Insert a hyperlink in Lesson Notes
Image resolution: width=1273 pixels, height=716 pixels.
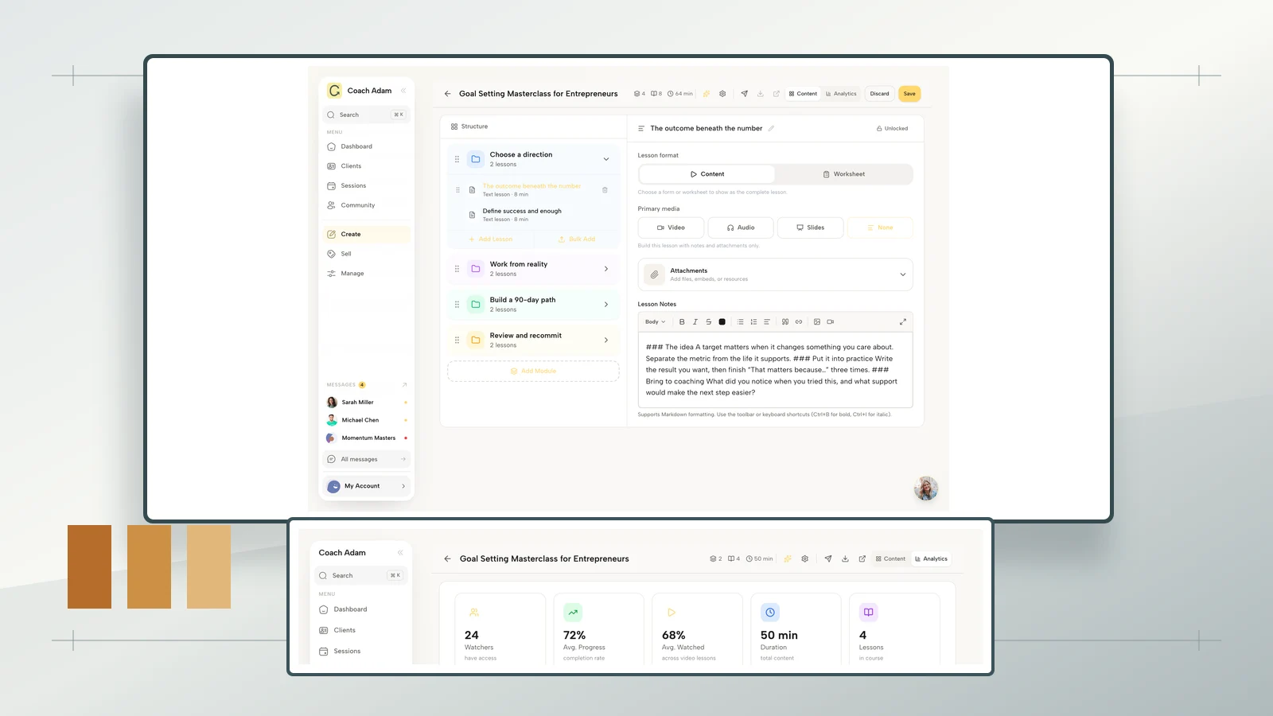(799, 322)
